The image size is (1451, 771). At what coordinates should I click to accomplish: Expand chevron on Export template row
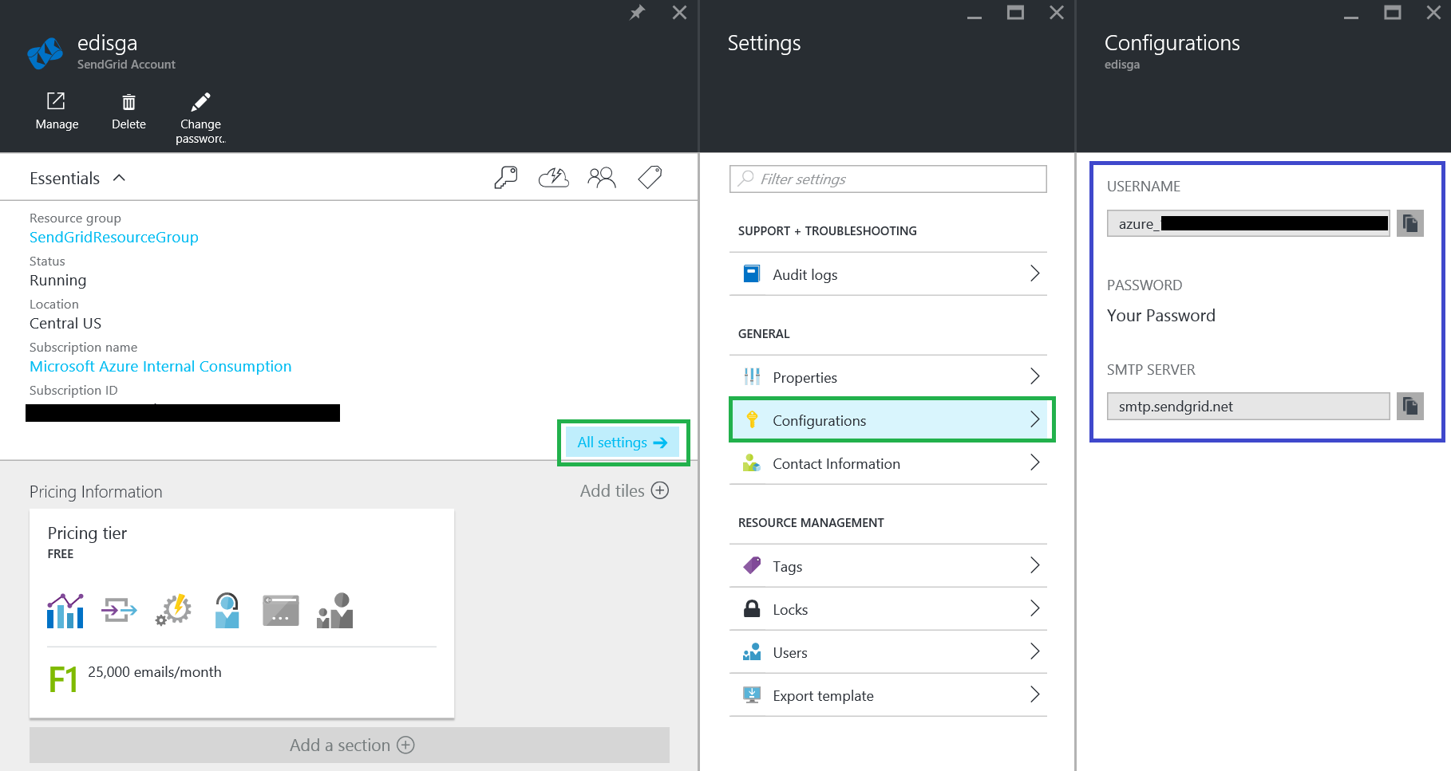pos(1034,694)
